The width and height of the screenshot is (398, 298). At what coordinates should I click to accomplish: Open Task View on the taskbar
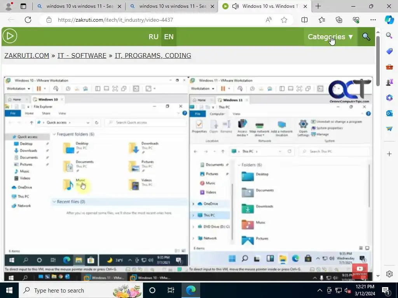(171, 290)
